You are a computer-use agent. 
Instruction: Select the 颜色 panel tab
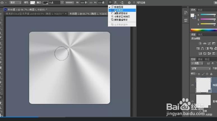pos(193,10)
